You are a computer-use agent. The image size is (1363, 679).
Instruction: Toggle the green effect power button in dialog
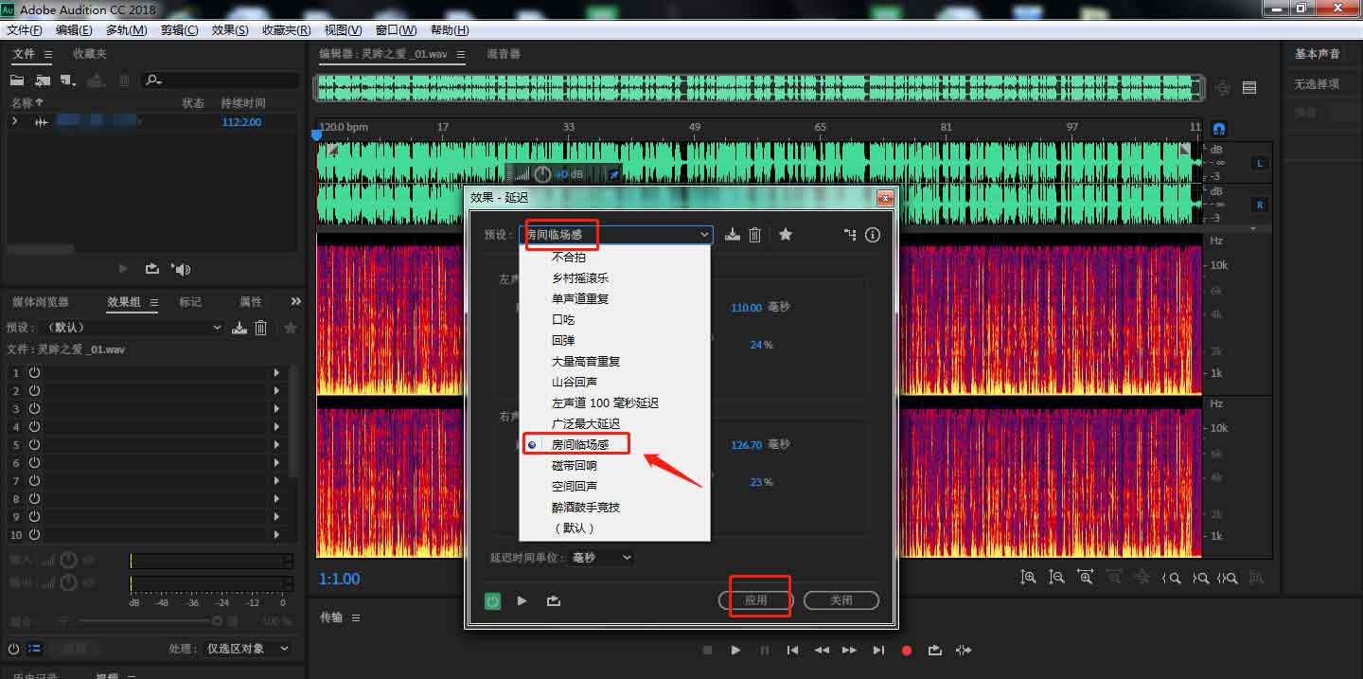(492, 600)
